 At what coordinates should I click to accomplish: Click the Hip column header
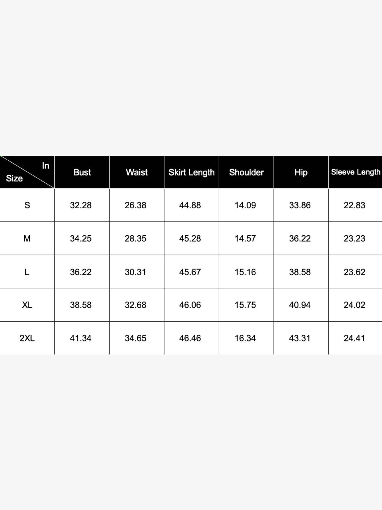click(x=301, y=172)
